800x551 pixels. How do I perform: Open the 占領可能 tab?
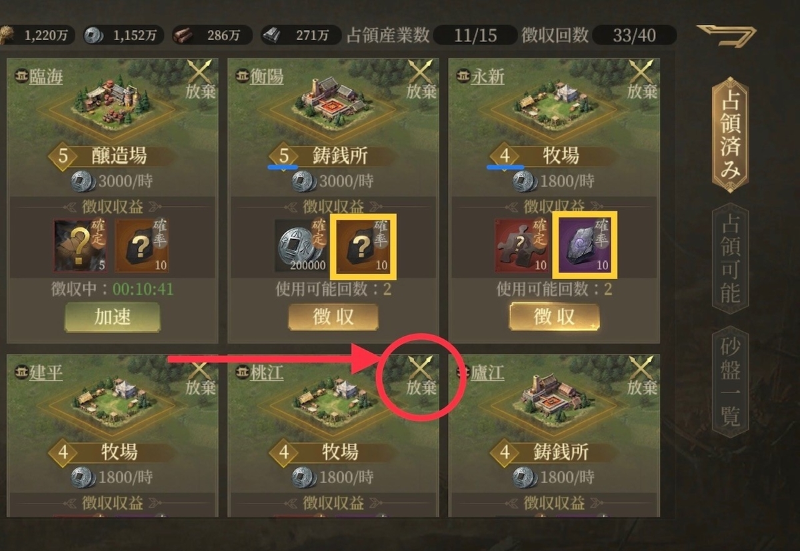(731, 259)
